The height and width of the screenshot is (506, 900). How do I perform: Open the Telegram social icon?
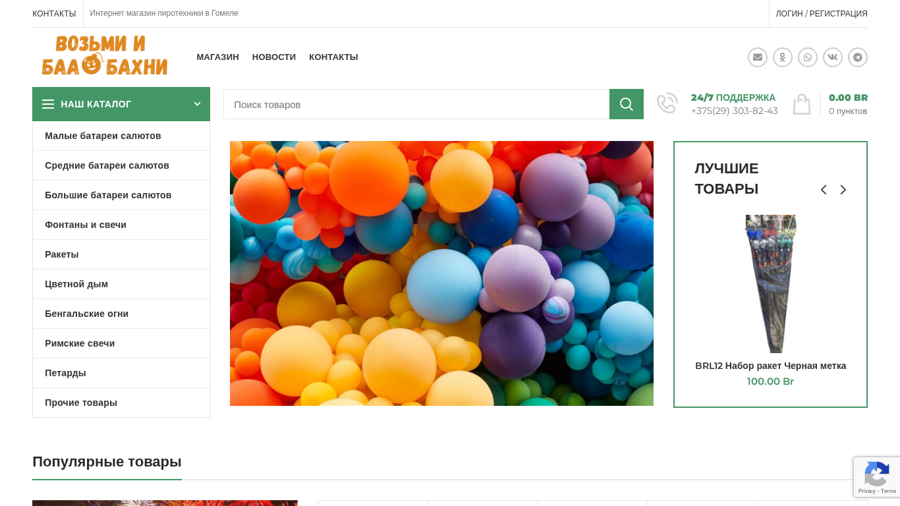858,57
